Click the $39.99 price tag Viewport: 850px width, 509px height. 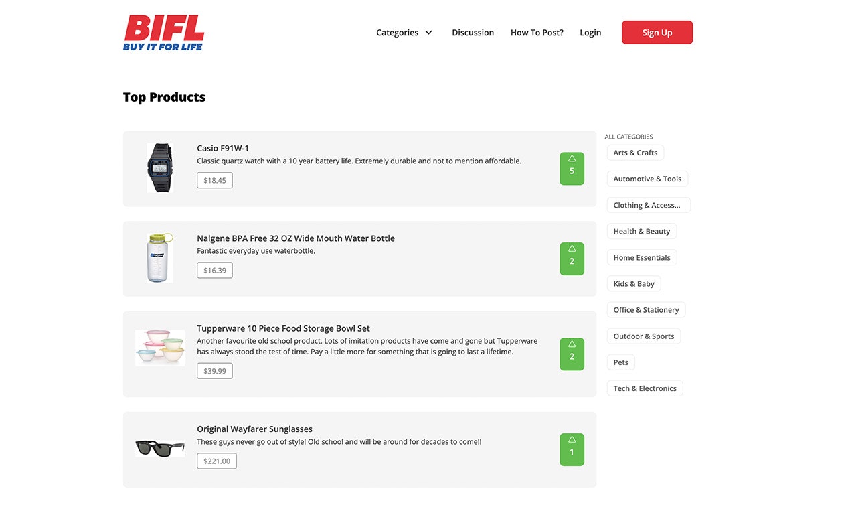pyautogui.click(x=215, y=371)
